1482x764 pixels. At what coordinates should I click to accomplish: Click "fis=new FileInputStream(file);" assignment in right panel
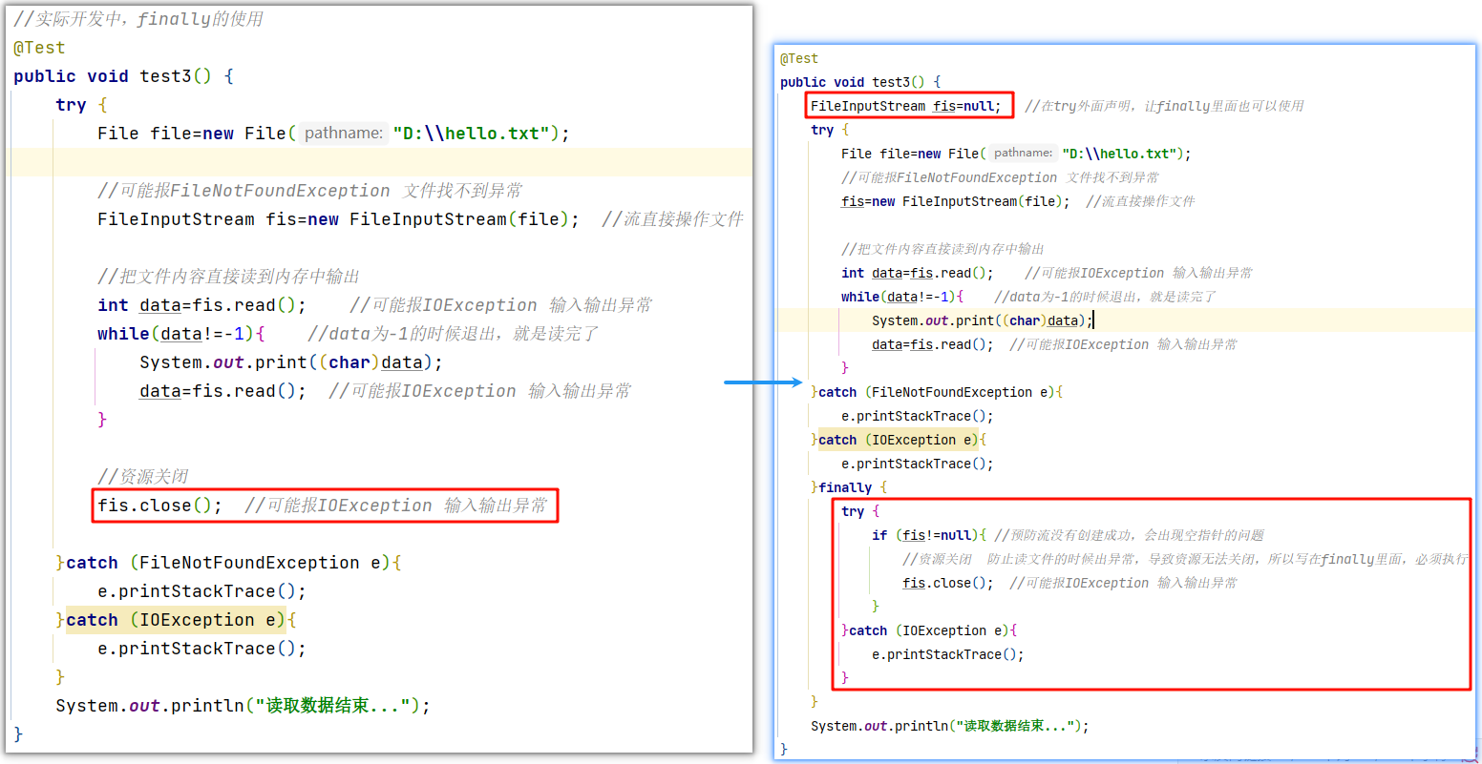point(956,201)
